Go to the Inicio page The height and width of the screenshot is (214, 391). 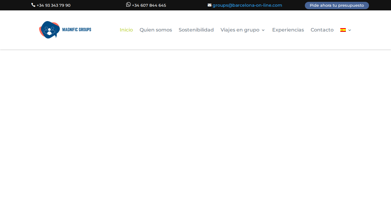pos(126,30)
